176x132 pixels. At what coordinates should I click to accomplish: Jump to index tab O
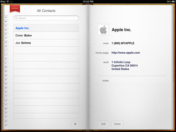[6, 75]
